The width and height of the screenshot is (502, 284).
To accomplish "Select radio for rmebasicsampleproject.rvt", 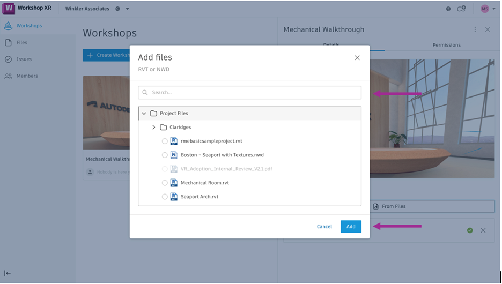I will point(165,141).
